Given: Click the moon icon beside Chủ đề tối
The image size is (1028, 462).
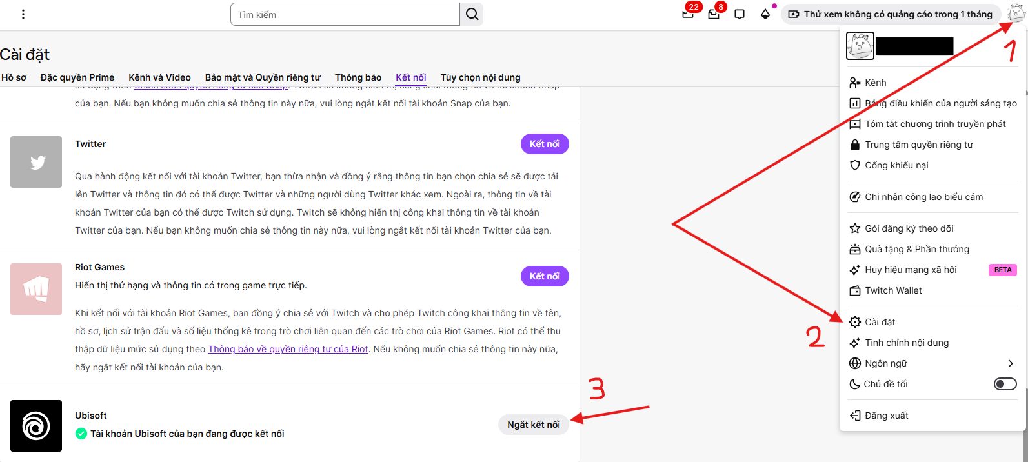Looking at the screenshot, I should click(855, 384).
